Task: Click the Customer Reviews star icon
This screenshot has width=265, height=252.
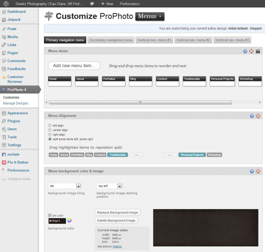Action: 4,77
